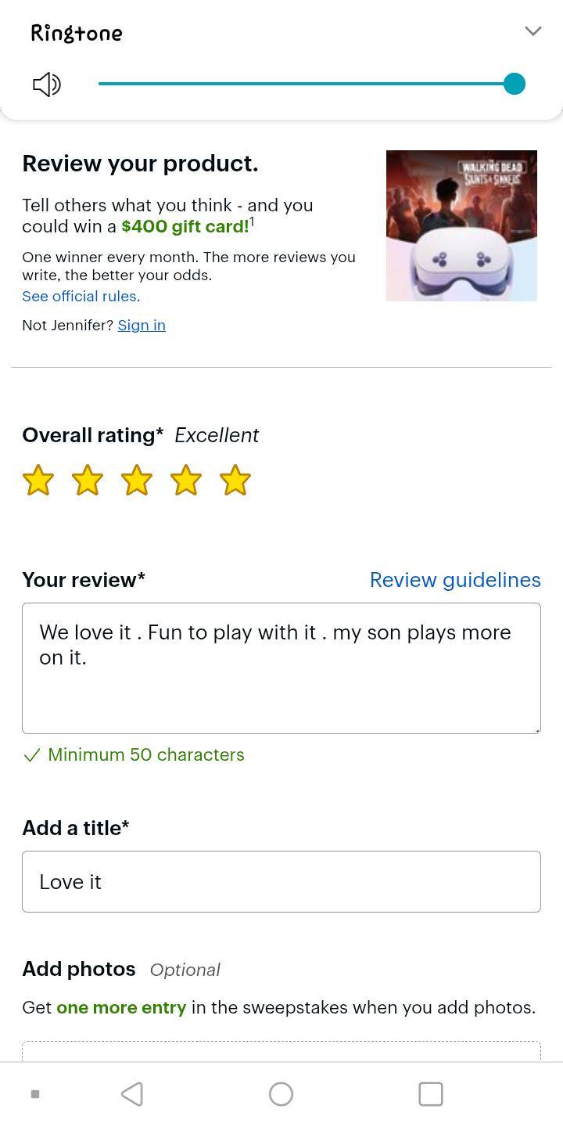Screen dimensions: 563x1127
Task: Open Review guidelines
Action: point(455,580)
